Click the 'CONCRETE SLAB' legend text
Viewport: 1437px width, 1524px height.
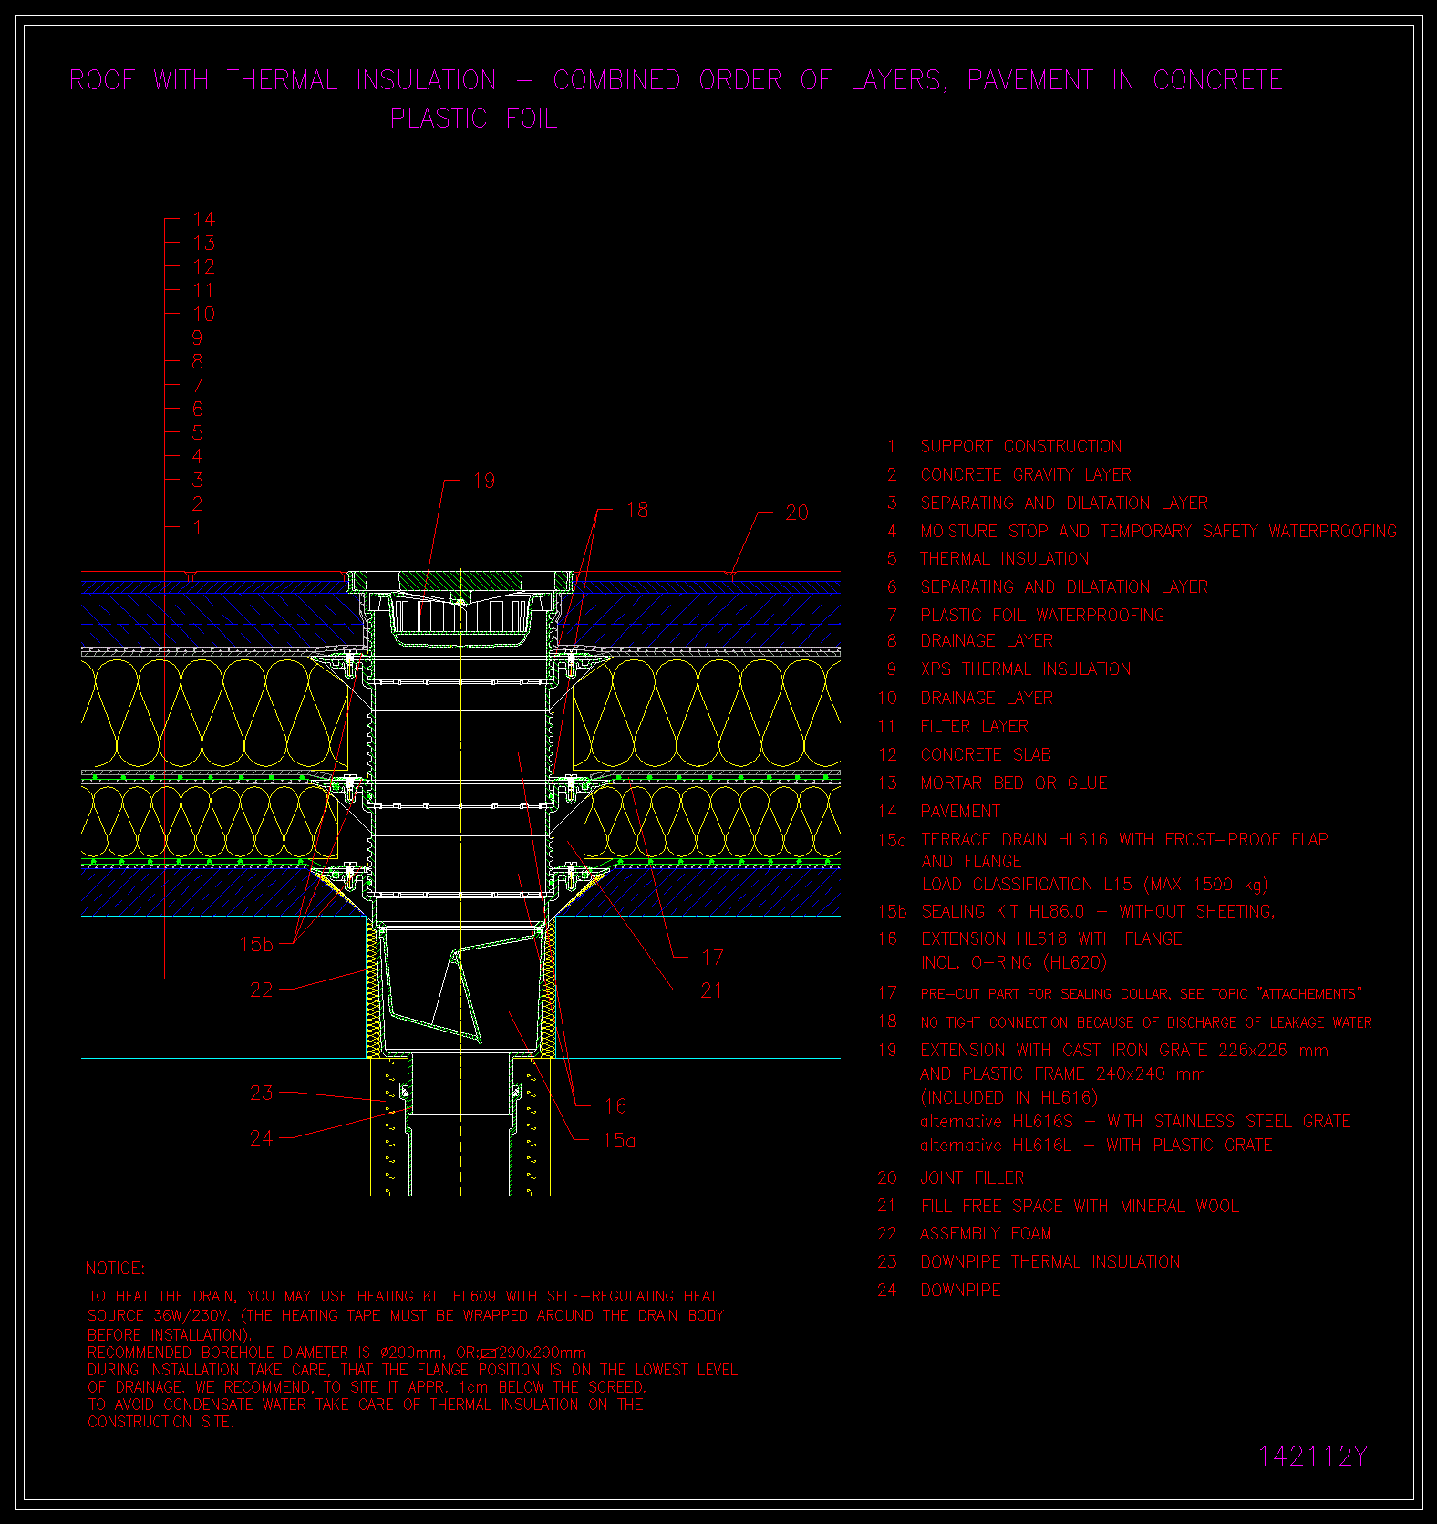[x=986, y=755]
